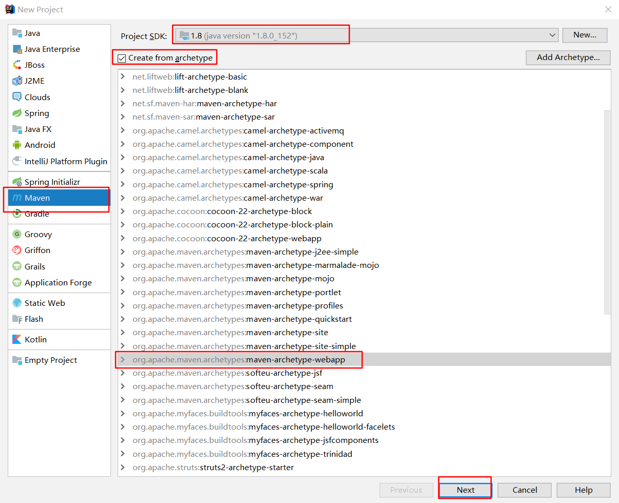Click the Java Enterprise icon

[17, 49]
